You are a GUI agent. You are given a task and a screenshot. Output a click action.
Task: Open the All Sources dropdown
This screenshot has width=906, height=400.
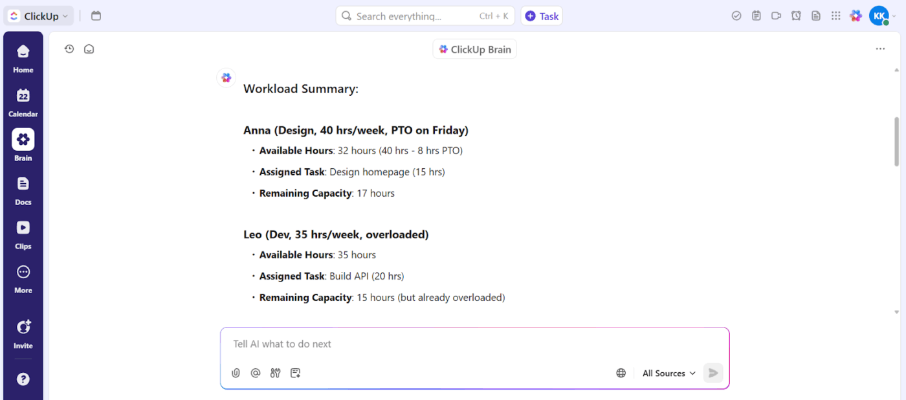668,373
